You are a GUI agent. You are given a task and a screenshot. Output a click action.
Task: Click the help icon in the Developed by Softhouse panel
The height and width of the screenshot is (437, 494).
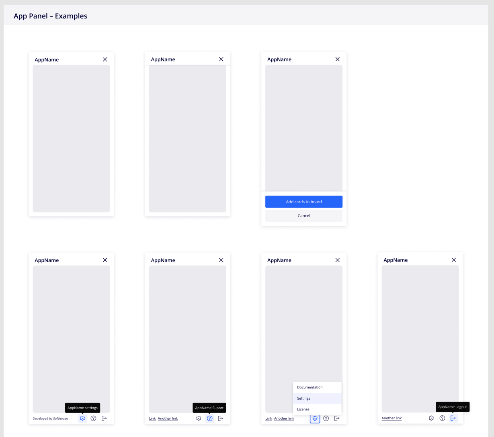[93, 419]
